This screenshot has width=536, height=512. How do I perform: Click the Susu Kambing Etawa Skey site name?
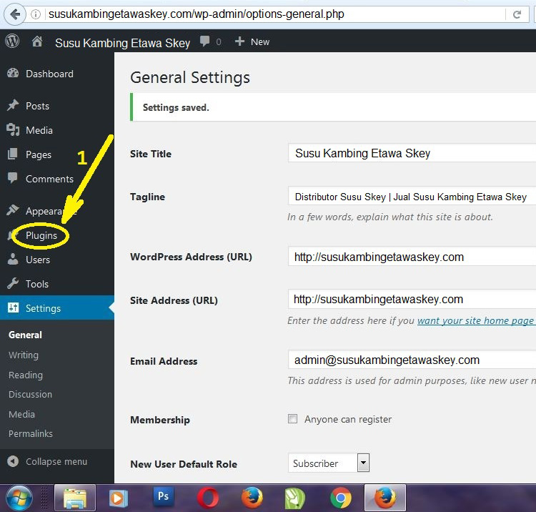pos(122,43)
